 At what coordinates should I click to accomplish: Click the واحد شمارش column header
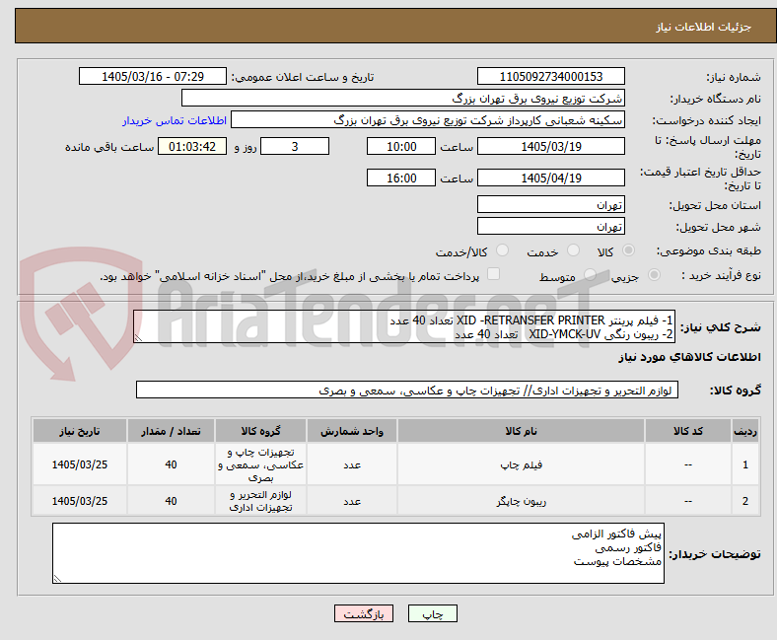[352, 431]
